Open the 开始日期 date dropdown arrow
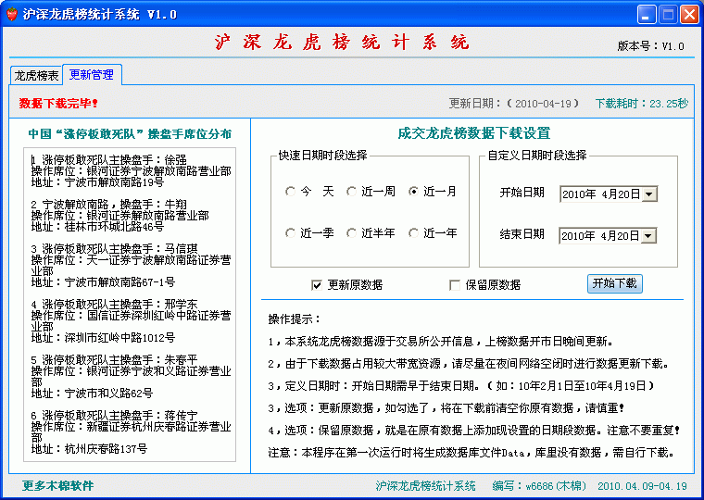 click(x=648, y=194)
